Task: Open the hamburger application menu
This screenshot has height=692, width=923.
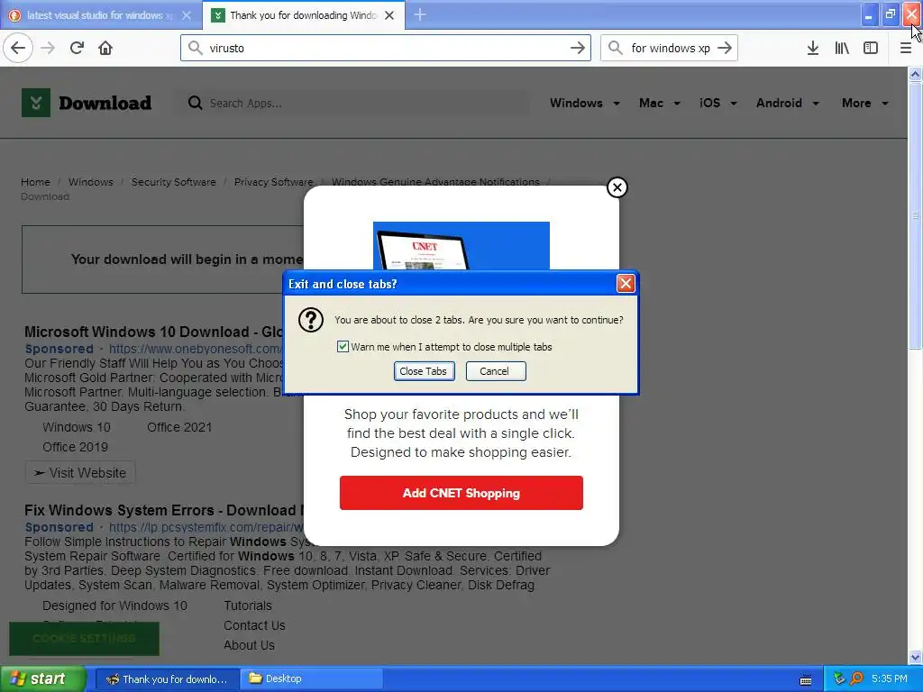Action: coord(906,48)
